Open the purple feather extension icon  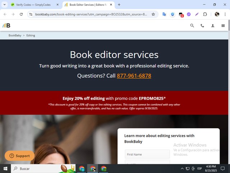(x=197, y=14)
